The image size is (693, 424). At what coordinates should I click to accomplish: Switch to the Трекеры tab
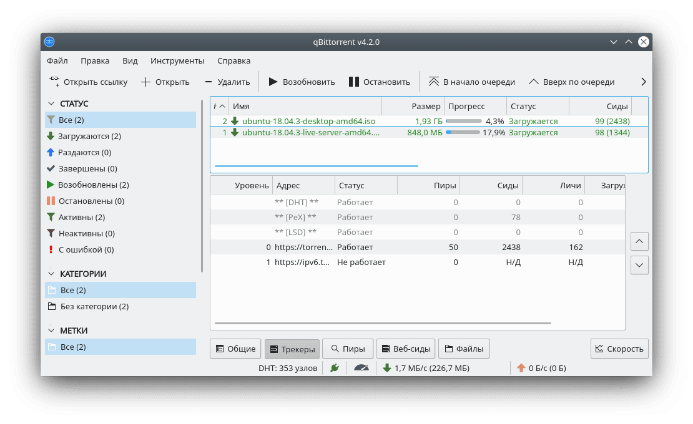pos(292,349)
